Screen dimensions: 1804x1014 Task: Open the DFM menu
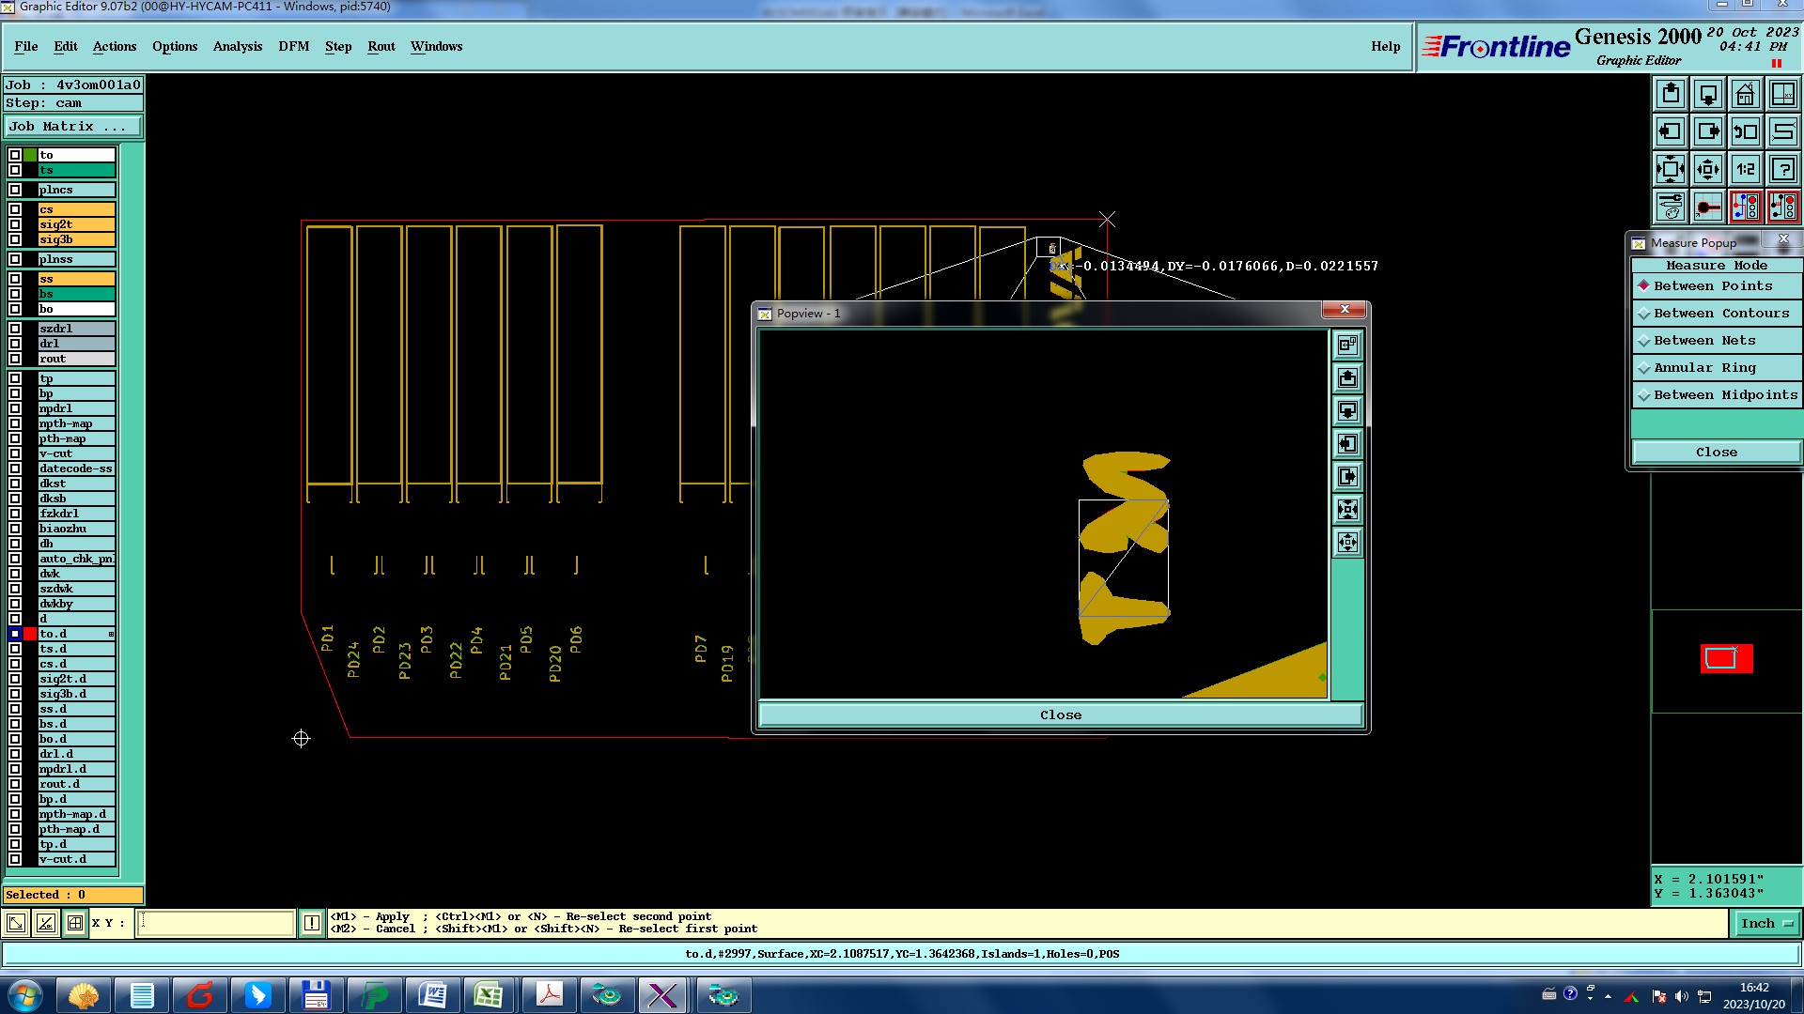[293, 46]
